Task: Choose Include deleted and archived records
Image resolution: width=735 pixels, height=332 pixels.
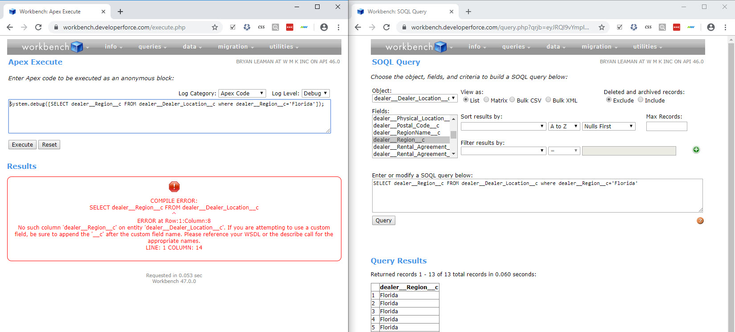Action: [641, 100]
